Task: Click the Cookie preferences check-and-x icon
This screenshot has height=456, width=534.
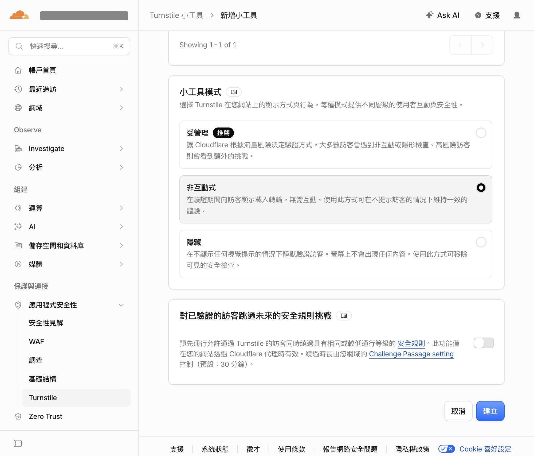Action: tap(447, 449)
